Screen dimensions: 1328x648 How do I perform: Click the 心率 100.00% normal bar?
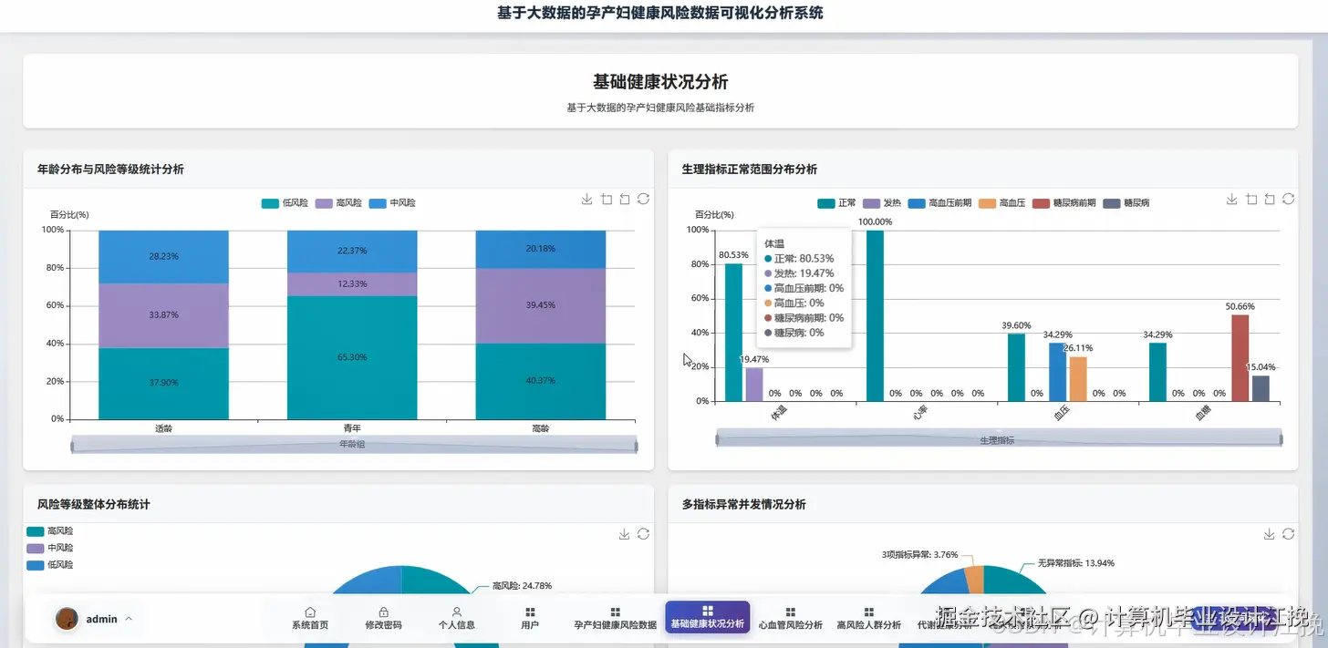[x=875, y=315]
